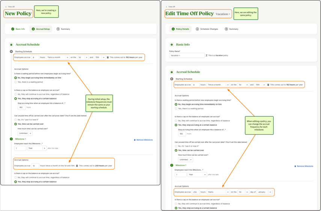The image size is (321, 211).
Task: Choose 'use it or lose it' in Edit Policy
Action: pos(176,146)
